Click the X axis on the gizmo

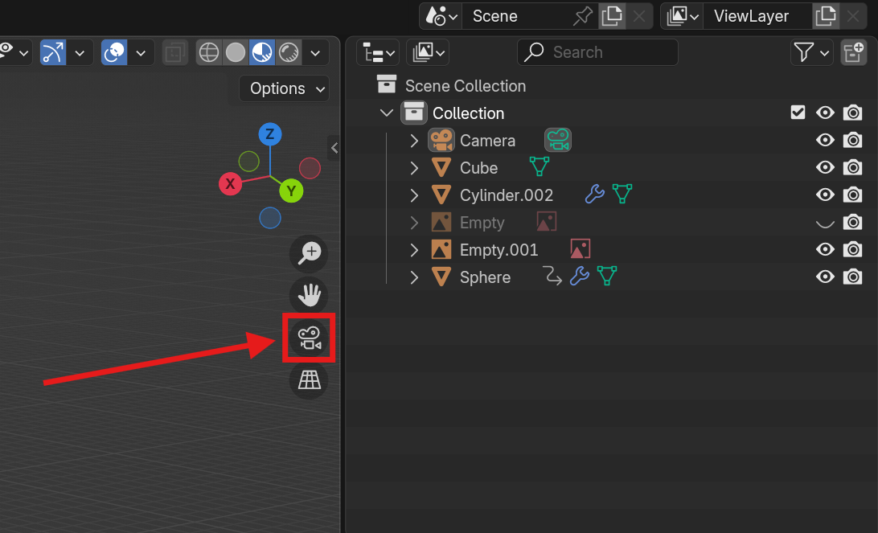click(x=230, y=183)
